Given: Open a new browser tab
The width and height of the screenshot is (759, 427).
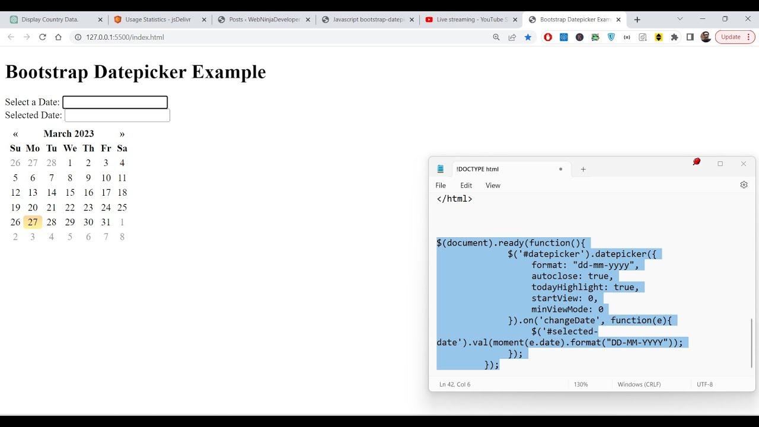Looking at the screenshot, I should pos(637,20).
